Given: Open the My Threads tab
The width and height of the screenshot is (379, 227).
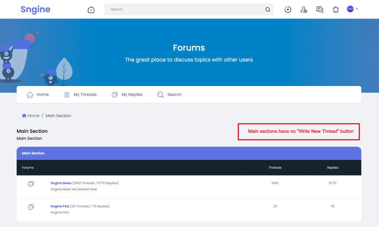Looking at the screenshot, I should click(80, 95).
